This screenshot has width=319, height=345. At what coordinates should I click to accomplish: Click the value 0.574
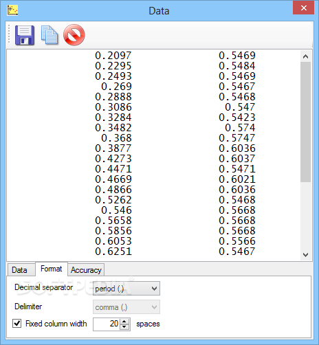click(x=240, y=128)
